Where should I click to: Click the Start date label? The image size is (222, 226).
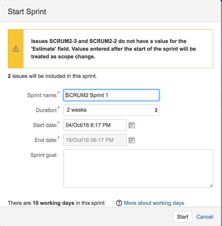pyautogui.click(x=45, y=125)
